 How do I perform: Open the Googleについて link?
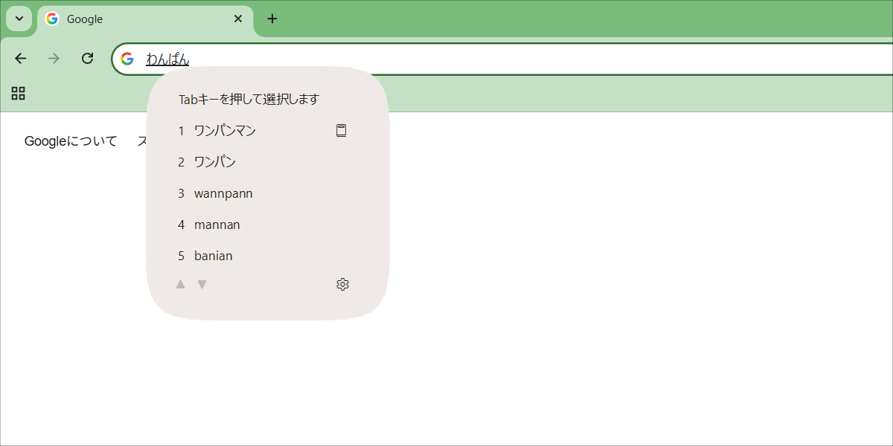pyautogui.click(x=71, y=140)
